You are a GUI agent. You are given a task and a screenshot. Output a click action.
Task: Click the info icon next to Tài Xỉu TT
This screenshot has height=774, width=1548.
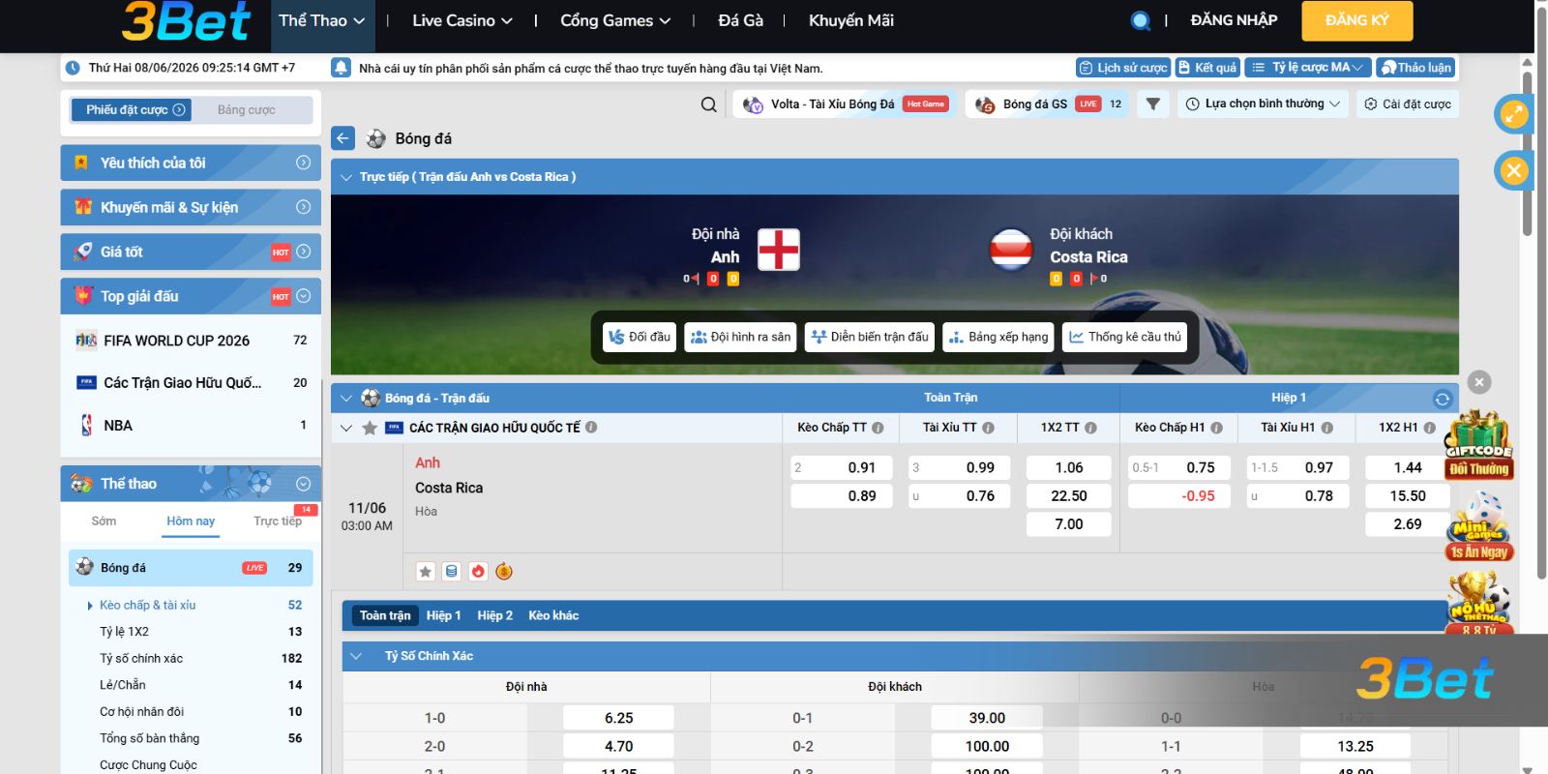[988, 428]
